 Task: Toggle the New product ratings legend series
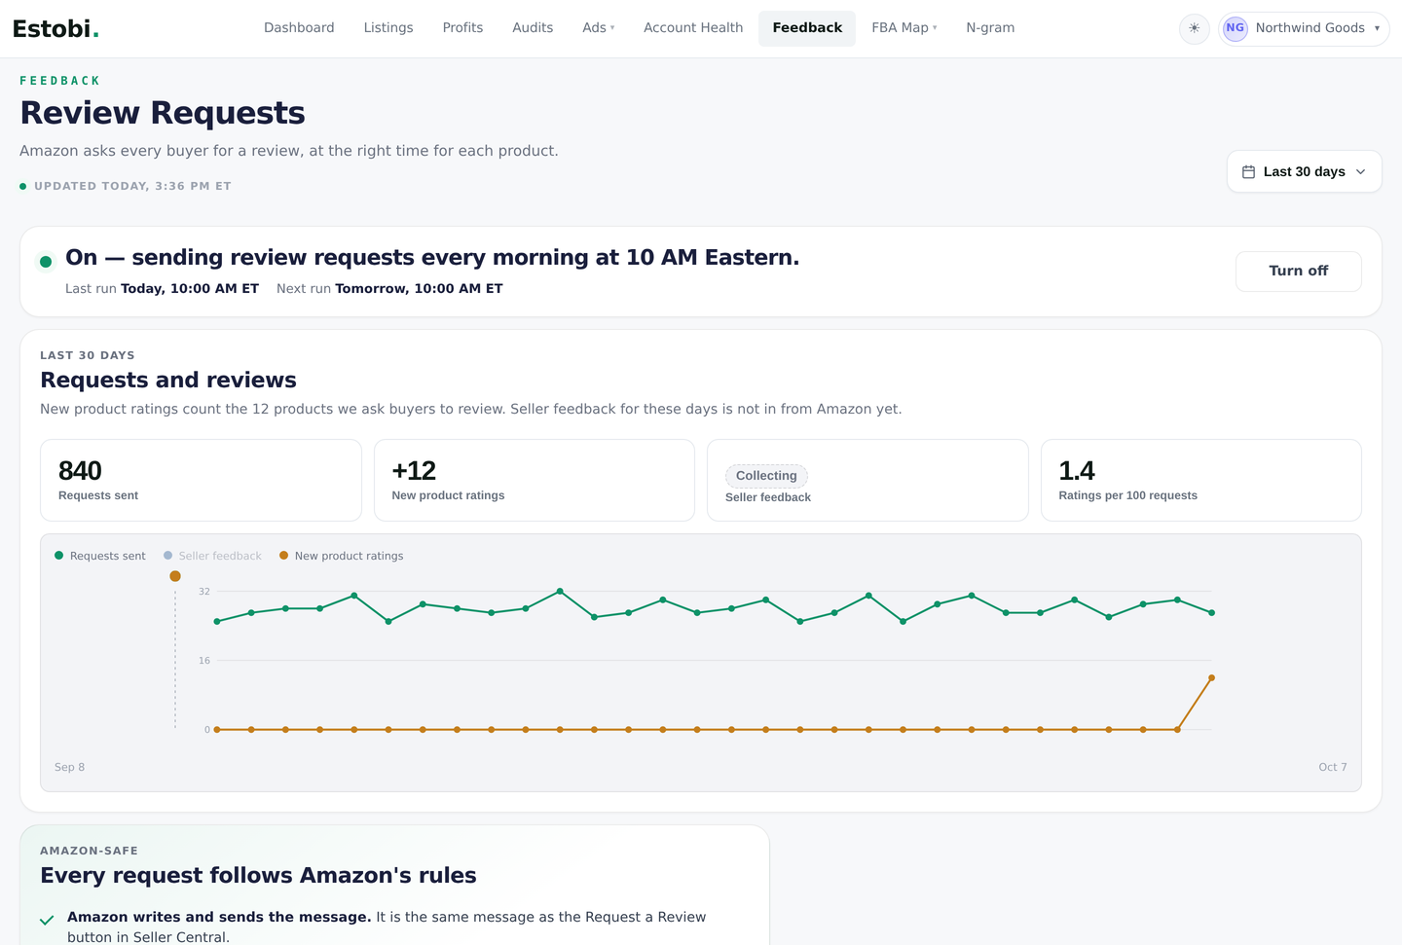(x=341, y=556)
